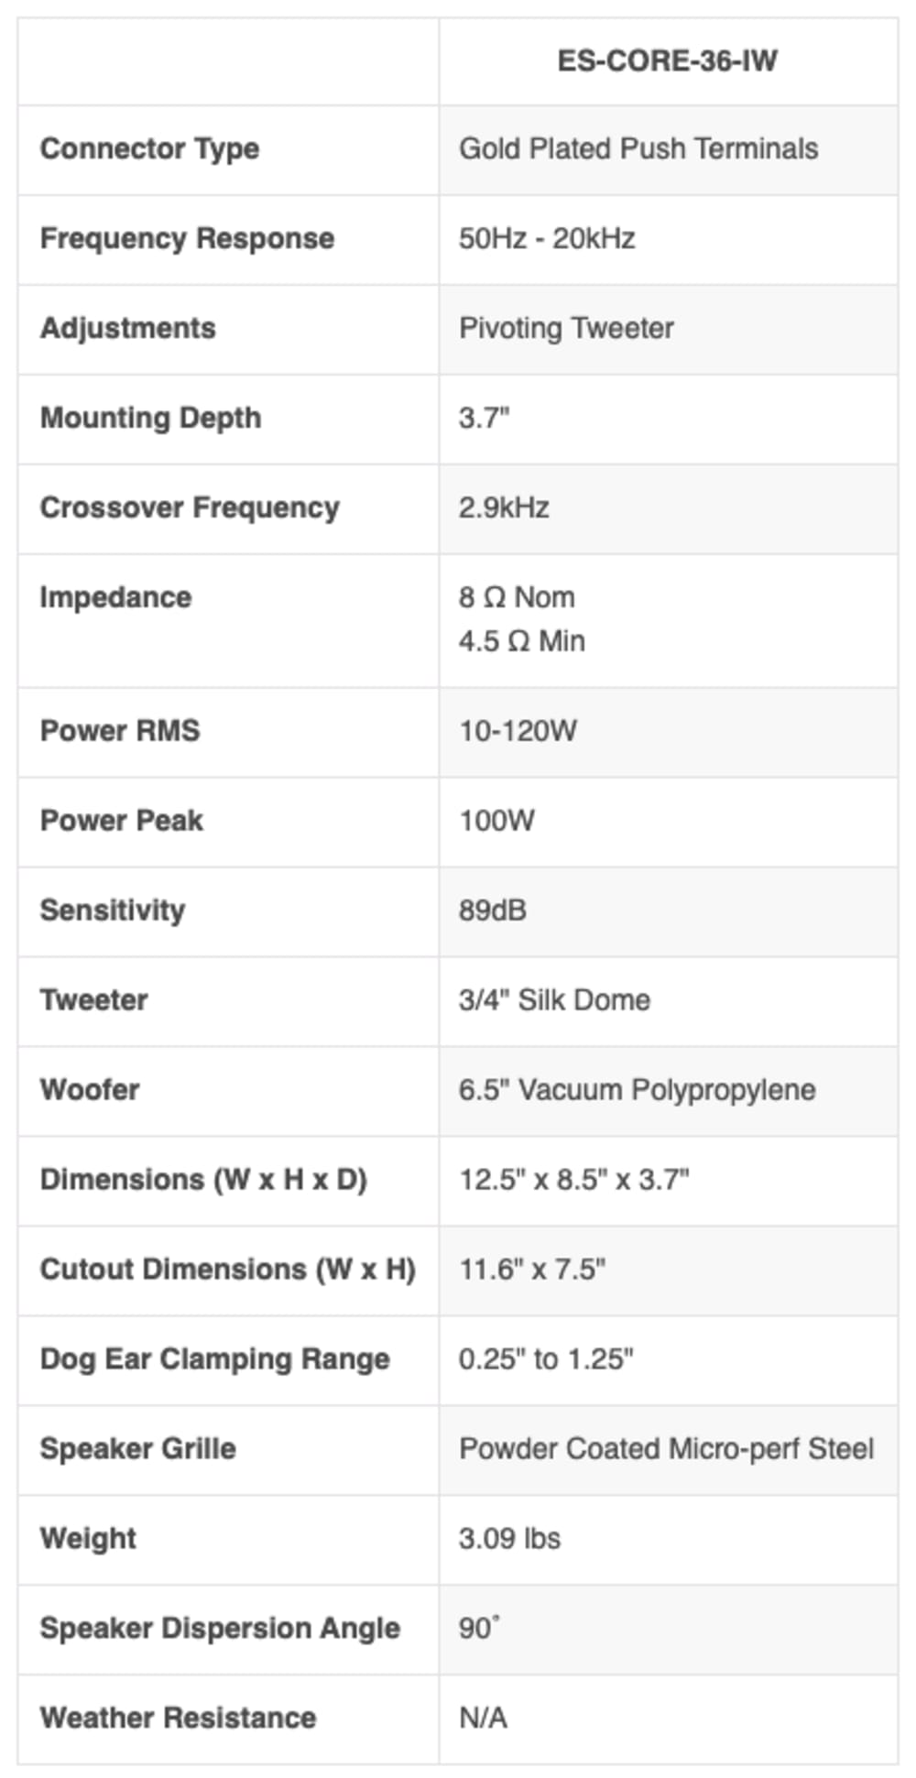Click the Powder Coated Micro-perf Steel value

point(666,1449)
